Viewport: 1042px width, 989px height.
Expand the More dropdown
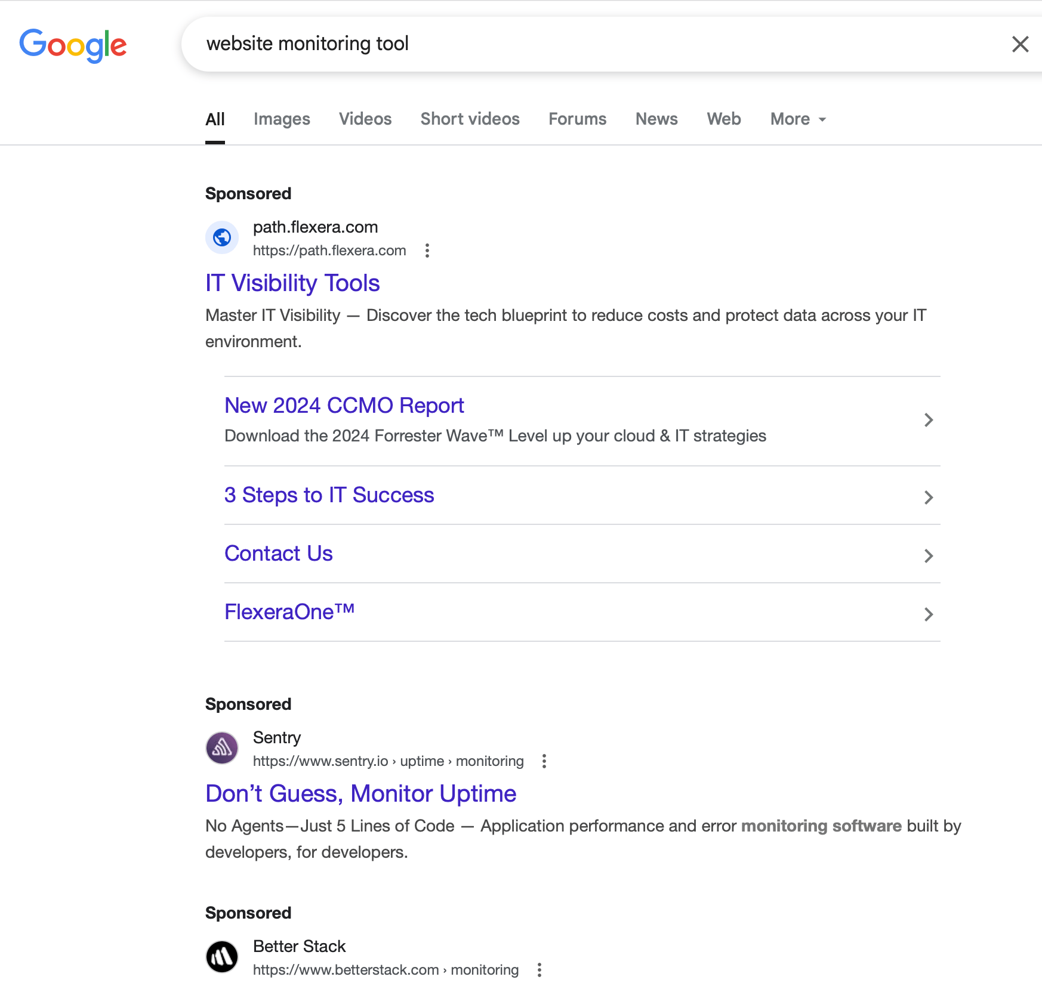[x=799, y=119]
